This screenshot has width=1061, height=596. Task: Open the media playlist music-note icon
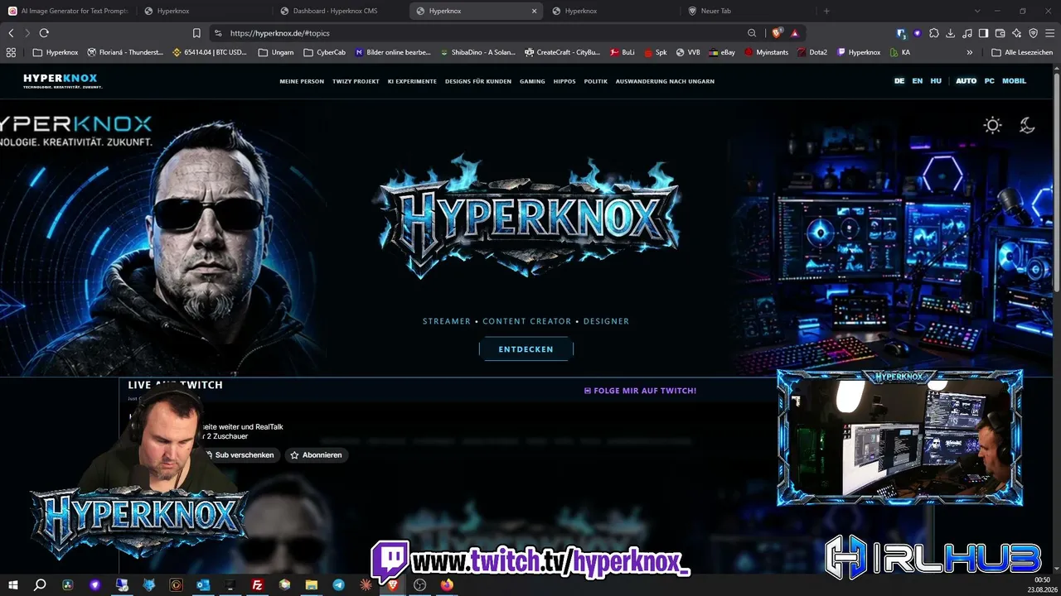967,33
